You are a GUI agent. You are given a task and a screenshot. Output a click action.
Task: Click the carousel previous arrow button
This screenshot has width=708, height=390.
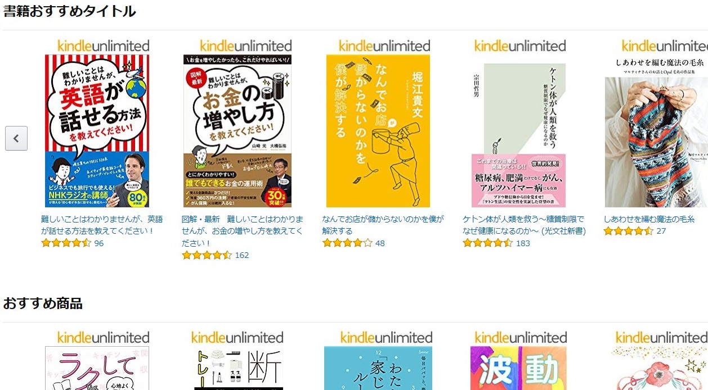click(x=16, y=138)
